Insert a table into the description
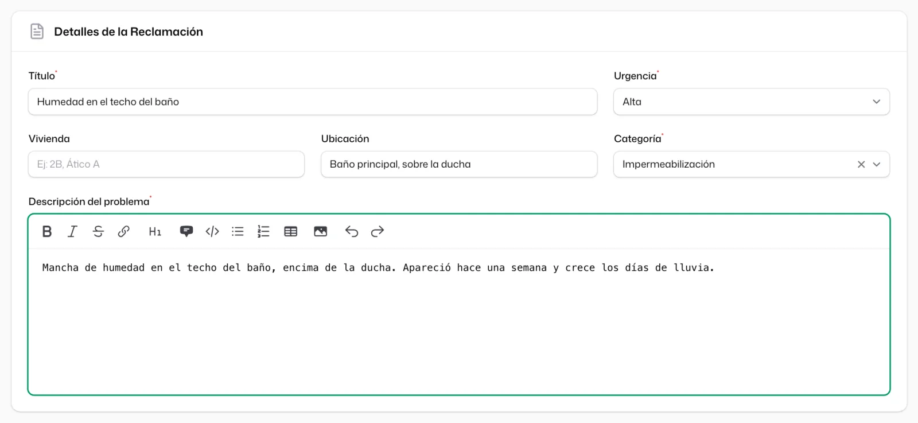This screenshot has width=918, height=423. 291,231
